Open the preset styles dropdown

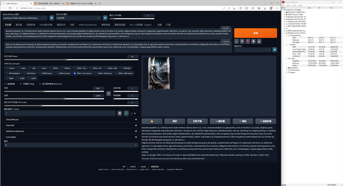click(x=253, y=50)
